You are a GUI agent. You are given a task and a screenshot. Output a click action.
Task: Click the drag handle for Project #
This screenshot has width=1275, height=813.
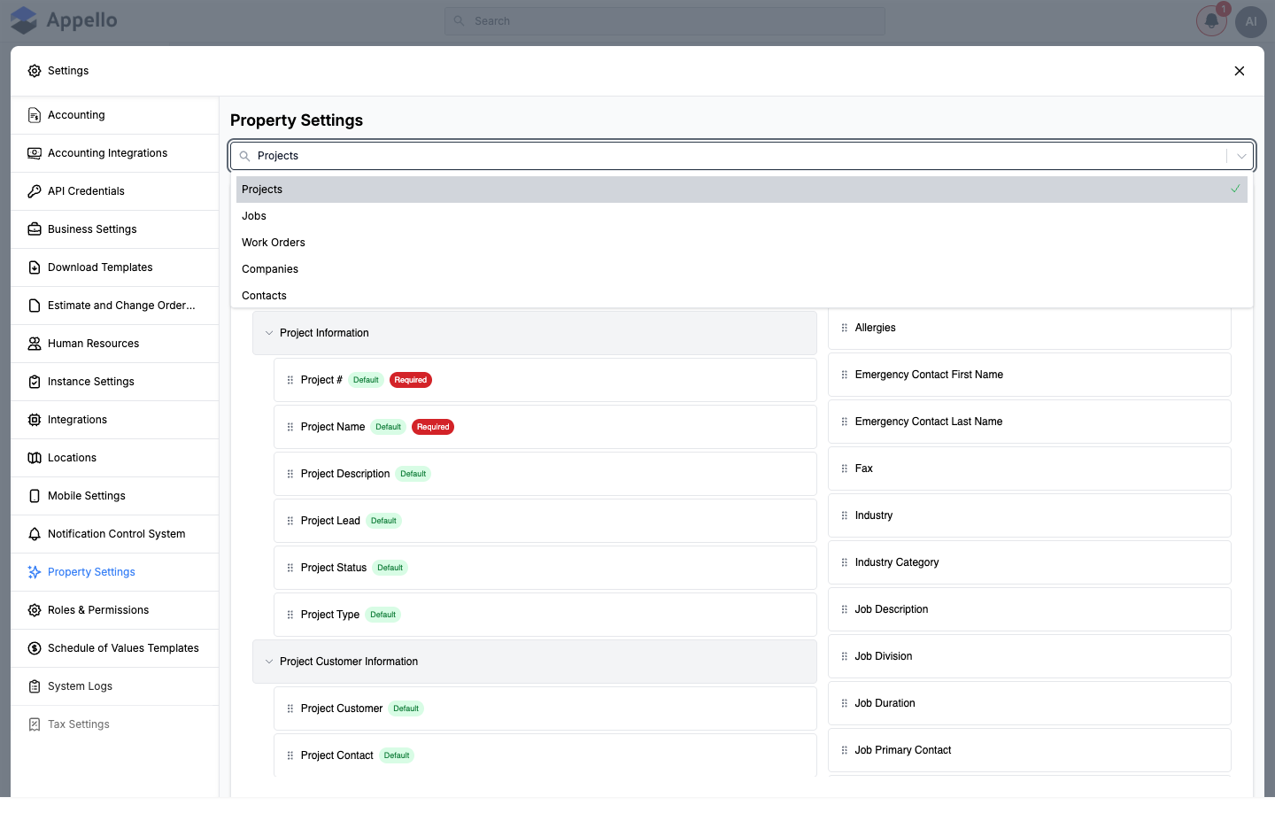290,380
